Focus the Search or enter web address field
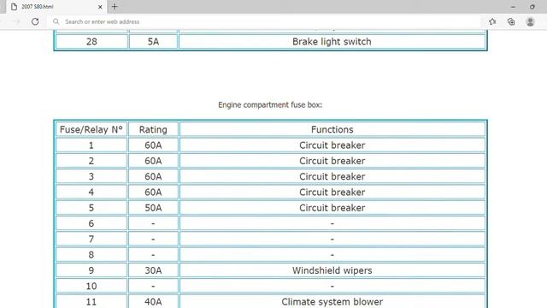This screenshot has width=547, height=308. pyautogui.click(x=263, y=21)
